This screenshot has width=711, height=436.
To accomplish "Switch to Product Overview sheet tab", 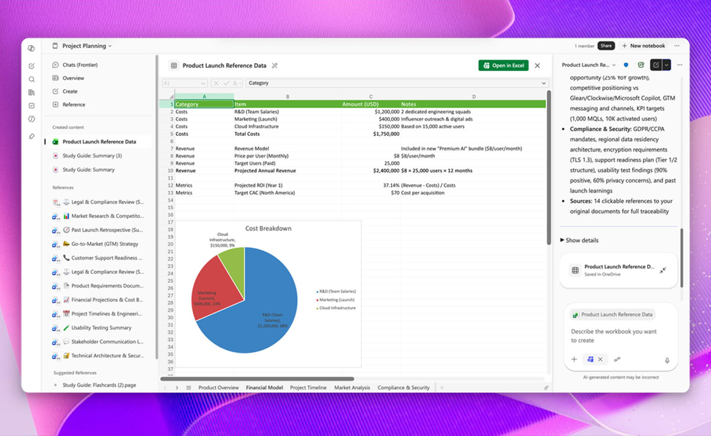I will pos(219,387).
